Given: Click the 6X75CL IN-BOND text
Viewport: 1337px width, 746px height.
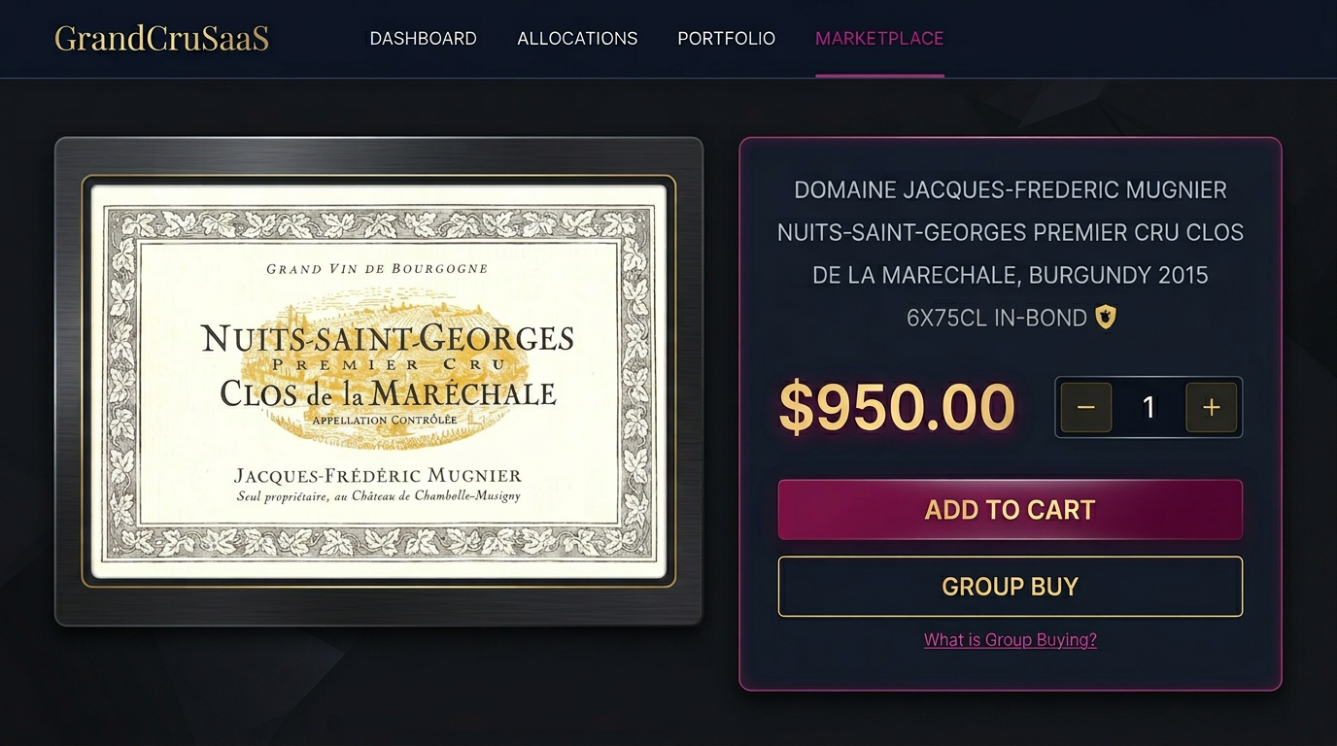Looking at the screenshot, I should pos(996,318).
